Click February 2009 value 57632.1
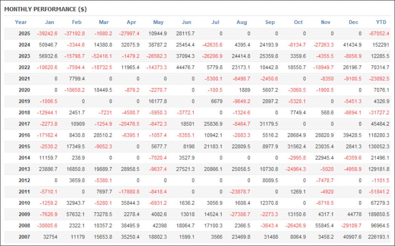 click(75, 214)
